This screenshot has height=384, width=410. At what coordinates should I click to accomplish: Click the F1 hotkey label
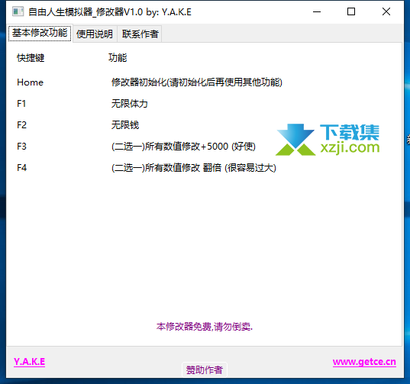(x=21, y=104)
